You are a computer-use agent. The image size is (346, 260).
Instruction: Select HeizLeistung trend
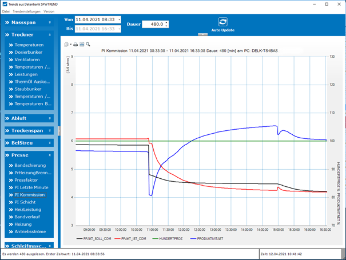[x=28, y=210]
